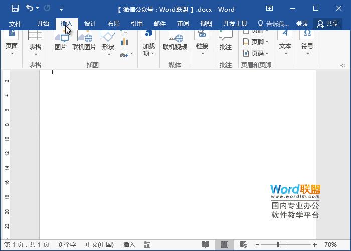Viewport: 351px width, 251px height.
Task: Click the macro recording icon in status bar
Action: [147, 245]
